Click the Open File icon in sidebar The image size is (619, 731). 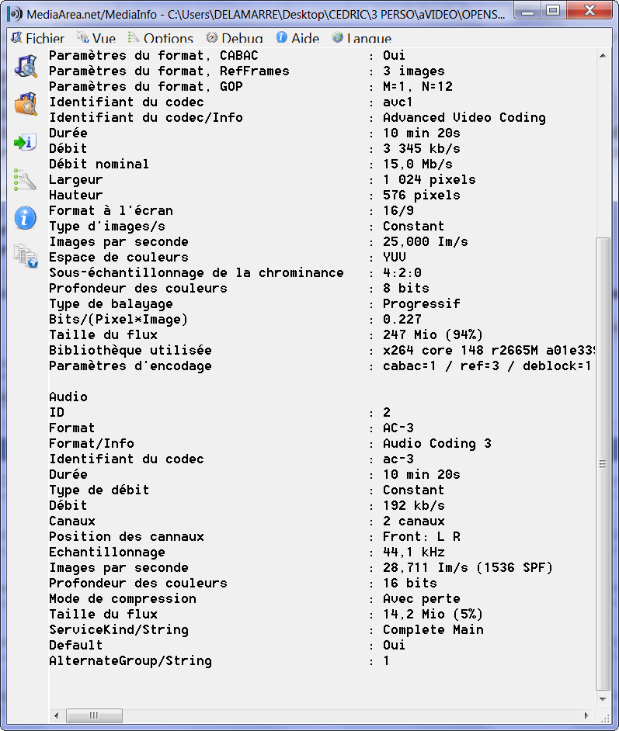click(x=26, y=67)
